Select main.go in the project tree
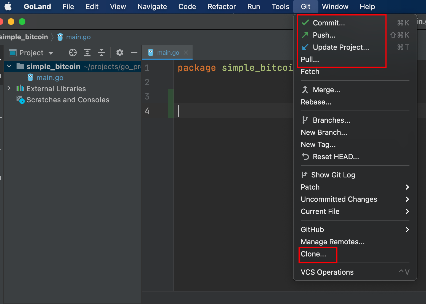The height and width of the screenshot is (304, 426). coord(50,78)
